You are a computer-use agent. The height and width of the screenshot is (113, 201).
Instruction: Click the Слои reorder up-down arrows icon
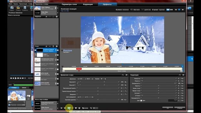point(53,46)
